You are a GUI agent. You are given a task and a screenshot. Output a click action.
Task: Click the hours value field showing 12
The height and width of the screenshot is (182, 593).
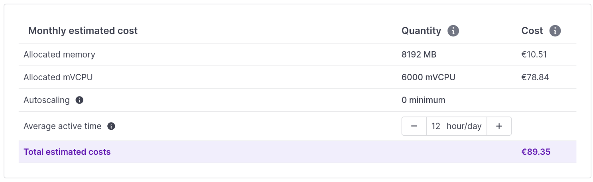click(435, 126)
